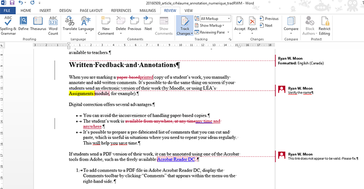Image resolution: width=364 pixels, height=189 pixels.
Task: Expand the Translate dropdown arrow
Action: pos(70,33)
